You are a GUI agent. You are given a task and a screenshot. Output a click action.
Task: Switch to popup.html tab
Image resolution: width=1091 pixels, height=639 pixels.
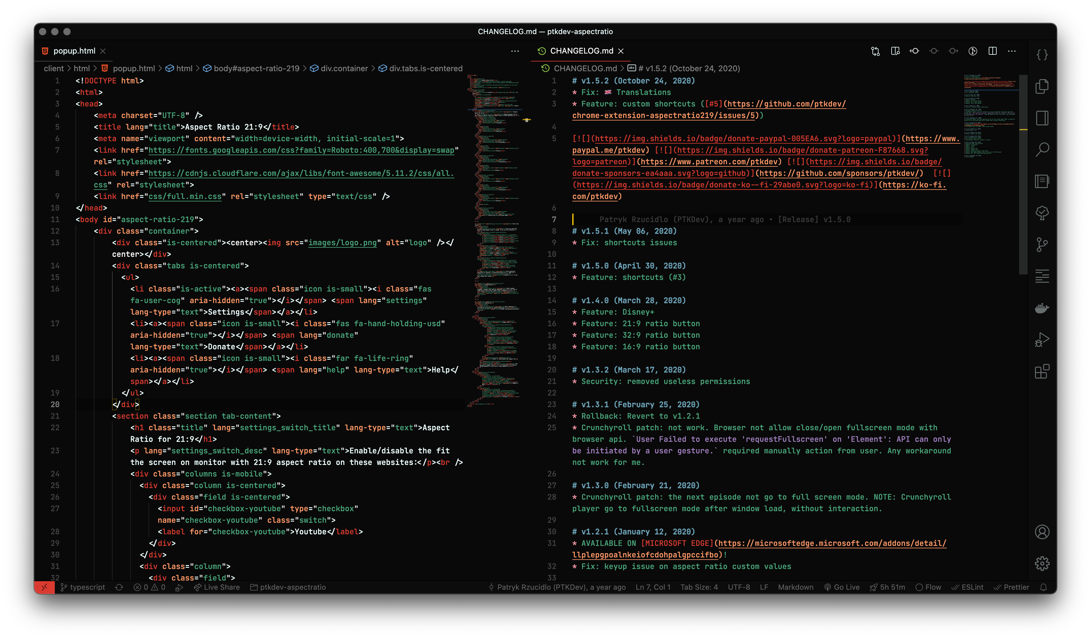(x=74, y=51)
